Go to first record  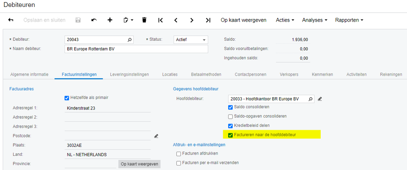[161, 20]
